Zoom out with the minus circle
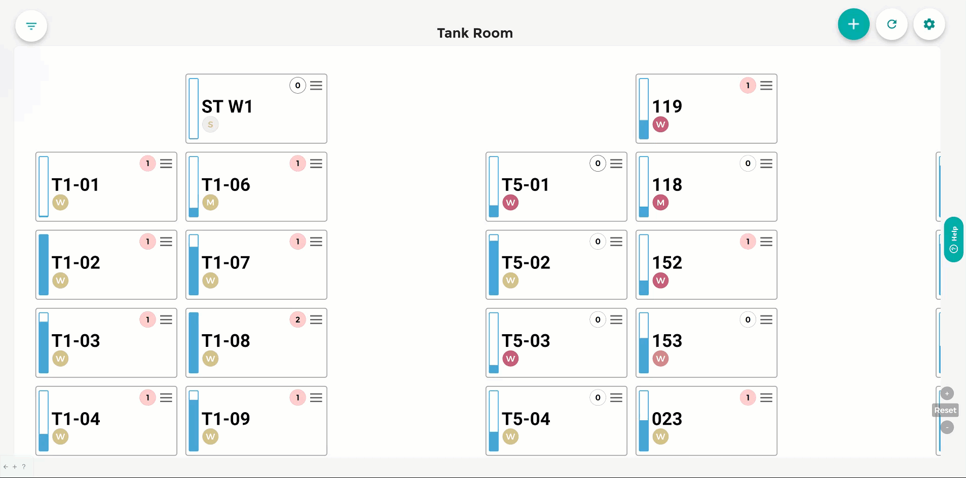 947,427
